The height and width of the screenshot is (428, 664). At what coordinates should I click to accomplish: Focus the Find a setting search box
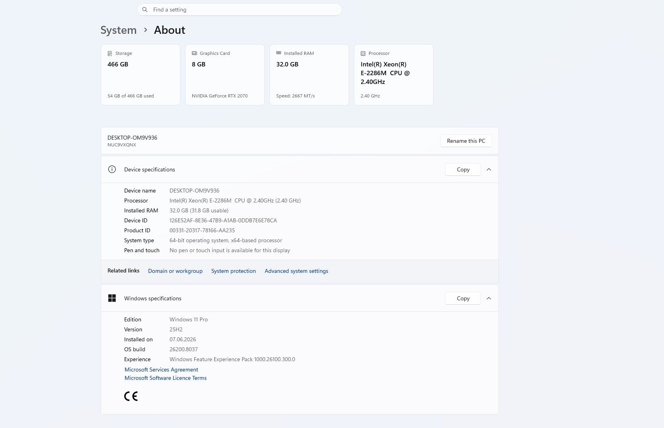pyautogui.click(x=240, y=10)
